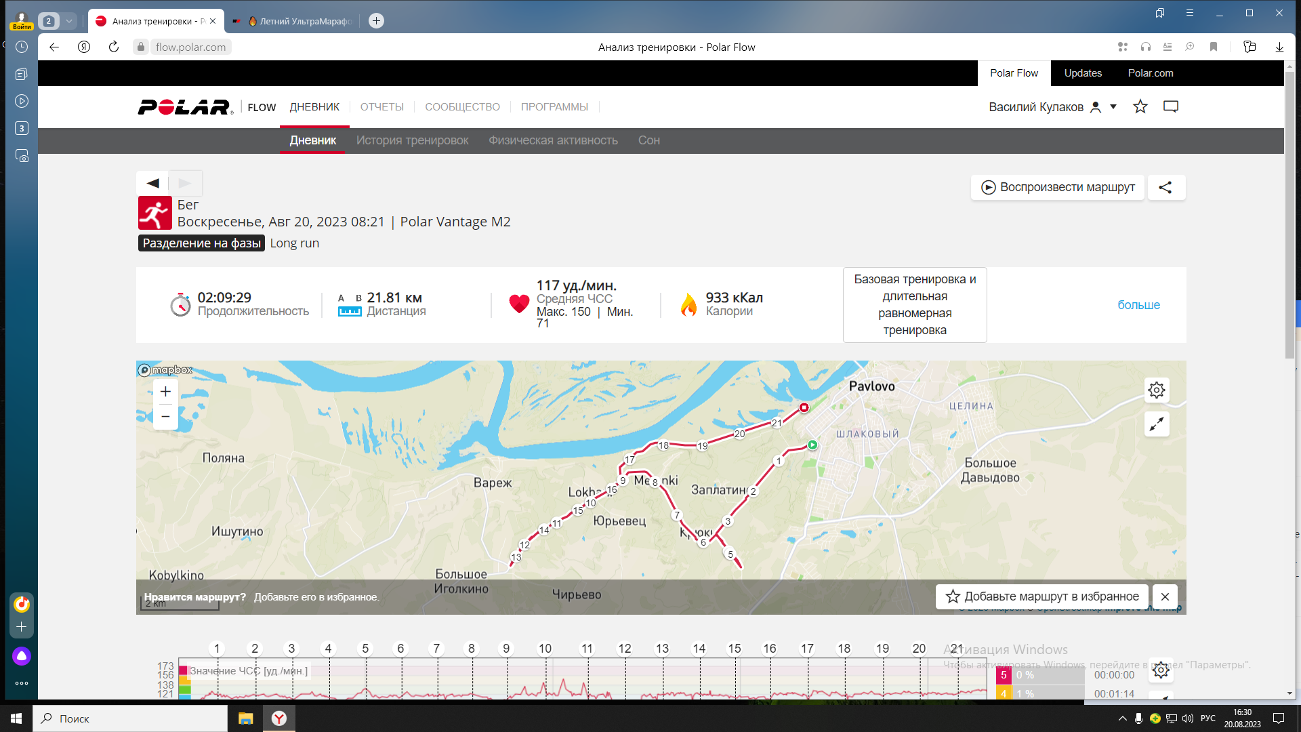The height and width of the screenshot is (732, 1301).
Task: Switch to Физическая активность tab
Action: pos(554,140)
